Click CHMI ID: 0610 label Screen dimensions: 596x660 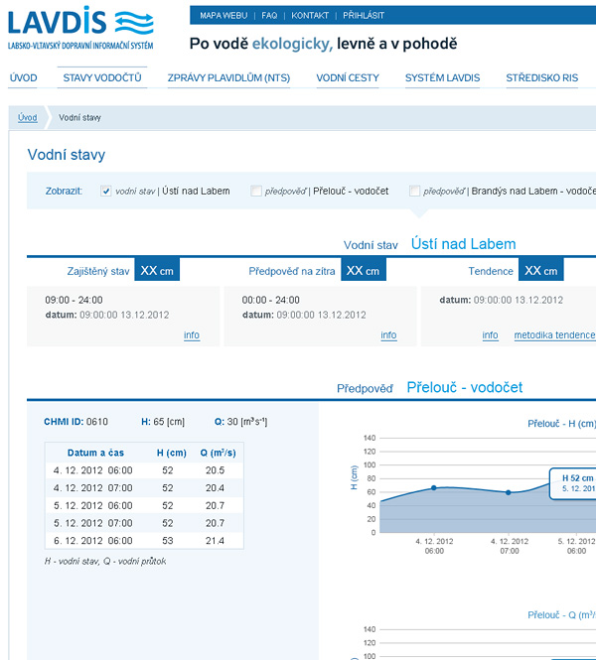pos(75,422)
